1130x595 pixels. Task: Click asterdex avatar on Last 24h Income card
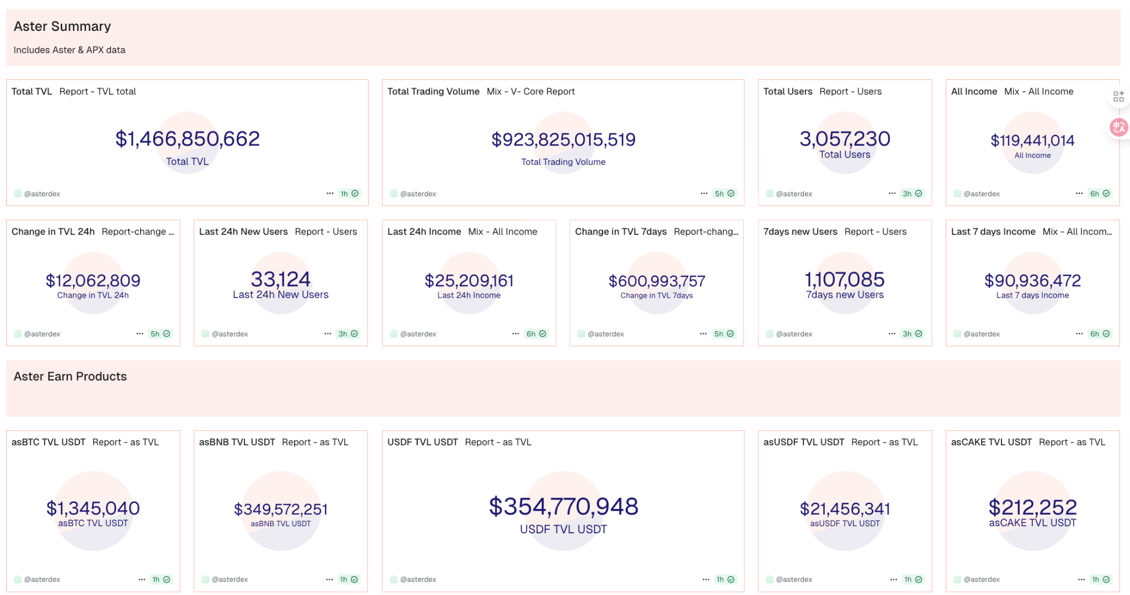coord(393,334)
